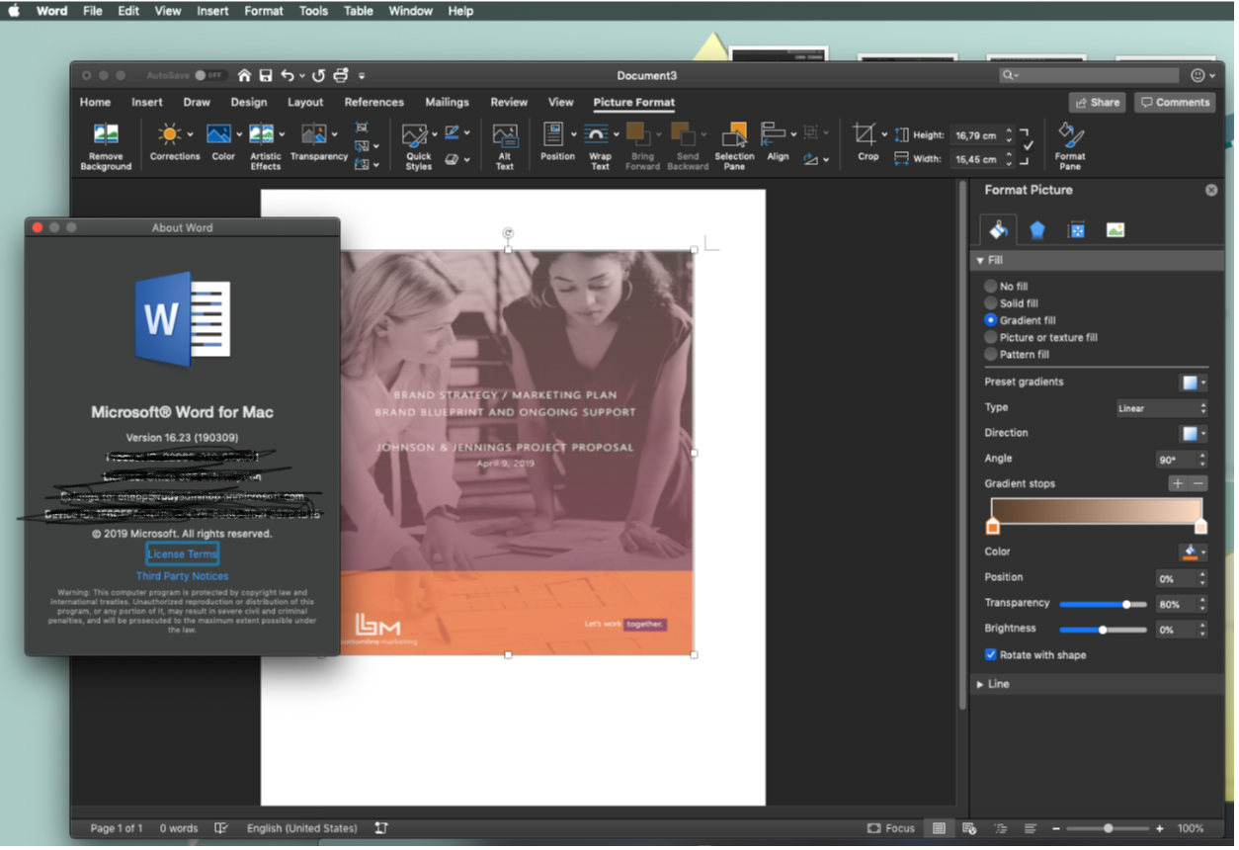Uncheck Rotate with shape checkbox
The width and height of the screenshot is (1239, 850).
[991, 655]
